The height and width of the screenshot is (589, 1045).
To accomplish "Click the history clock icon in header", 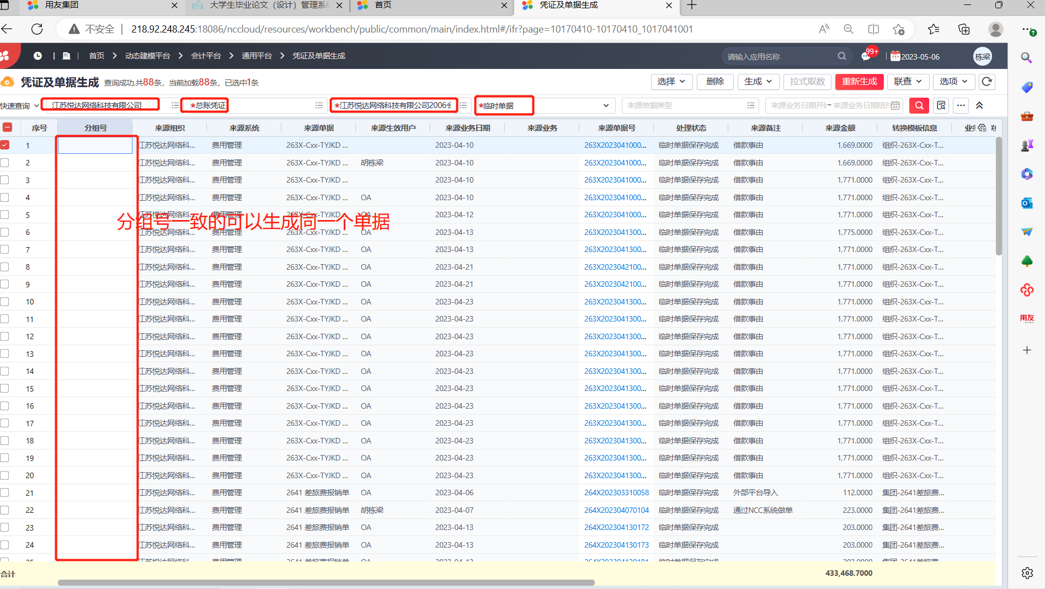I will tap(38, 56).
